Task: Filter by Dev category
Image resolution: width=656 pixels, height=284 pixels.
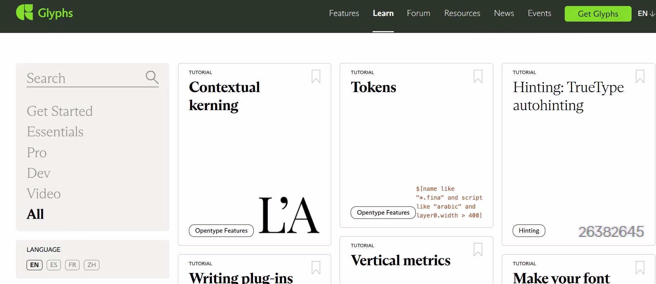Action: coord(39,173)
